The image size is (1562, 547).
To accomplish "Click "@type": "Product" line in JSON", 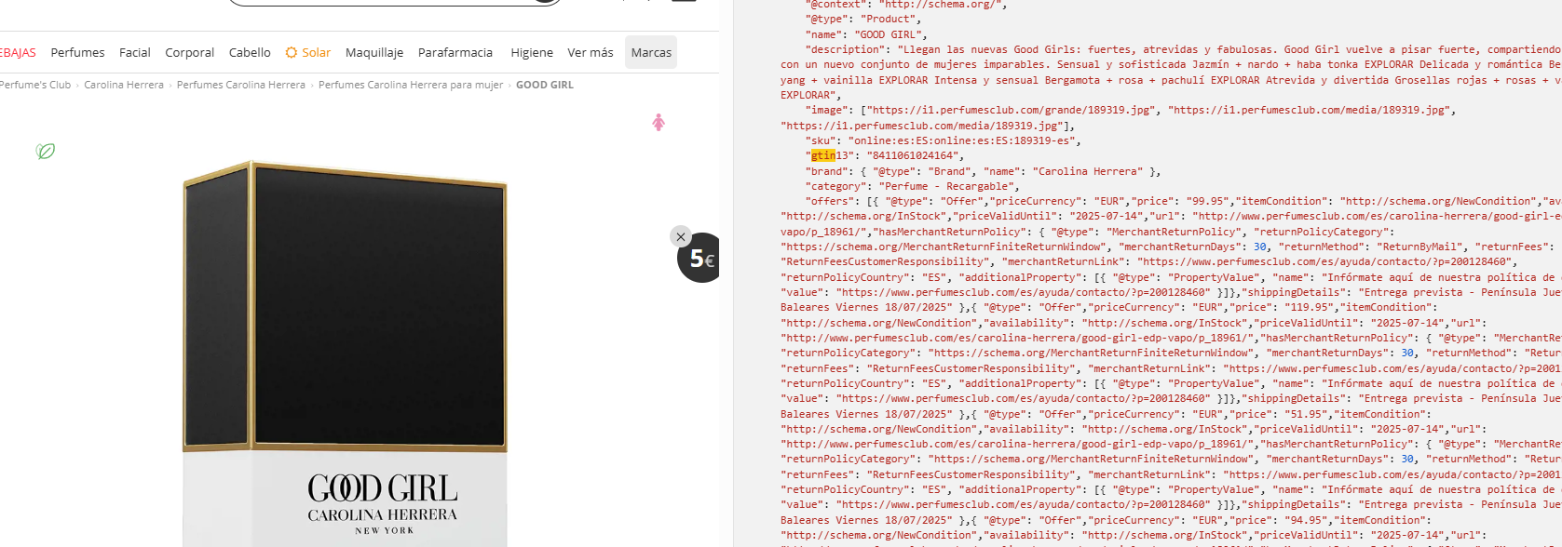I will [862, 19].
